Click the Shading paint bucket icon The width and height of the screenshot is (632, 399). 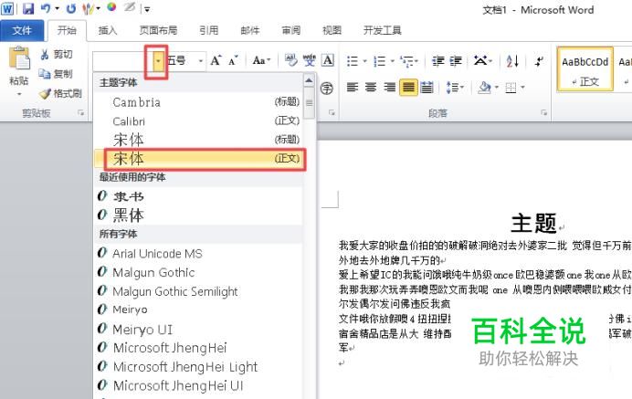tap(484, 87)
